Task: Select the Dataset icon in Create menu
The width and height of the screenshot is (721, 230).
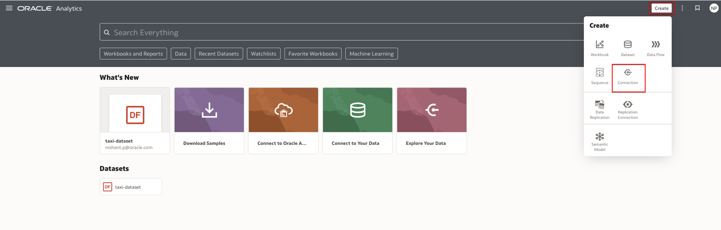Action: pos(627,47)
